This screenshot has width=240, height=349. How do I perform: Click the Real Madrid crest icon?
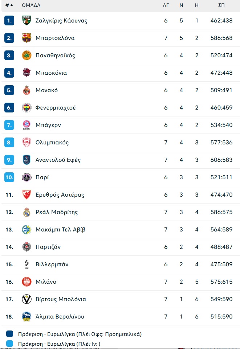[x=27, y=212]
